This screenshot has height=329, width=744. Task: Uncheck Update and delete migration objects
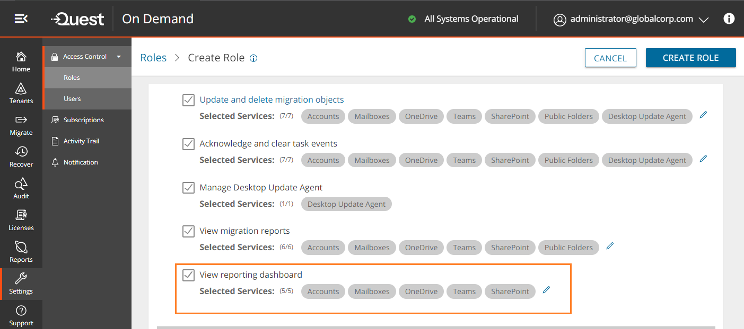click(188, 100)
